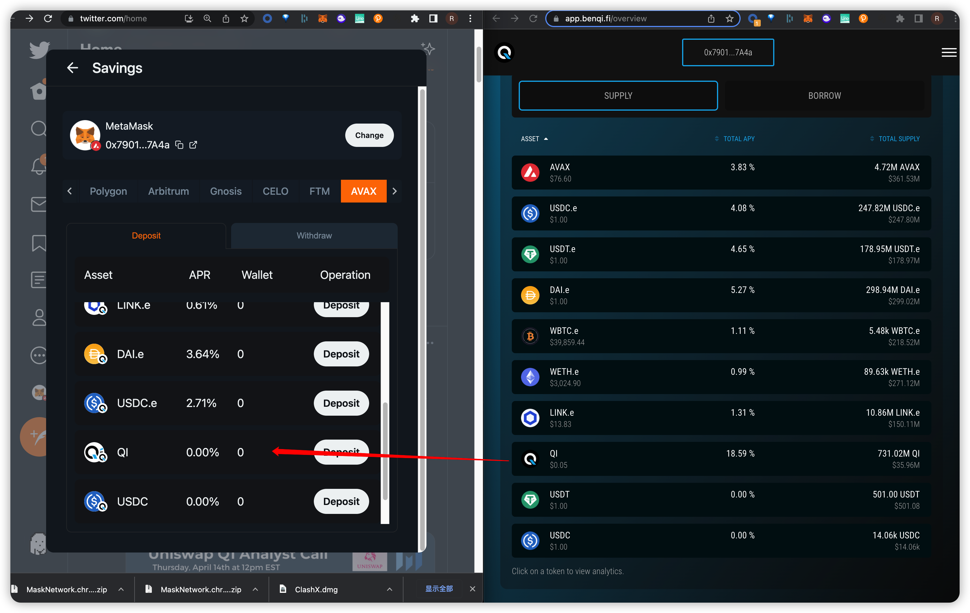
Task: Switch to the Withdraw tab
Action: [x=314, y=236]
